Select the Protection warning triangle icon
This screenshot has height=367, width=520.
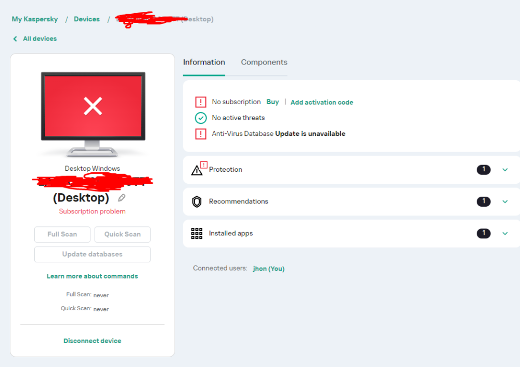pyautogui.click(x=197, y=169)
